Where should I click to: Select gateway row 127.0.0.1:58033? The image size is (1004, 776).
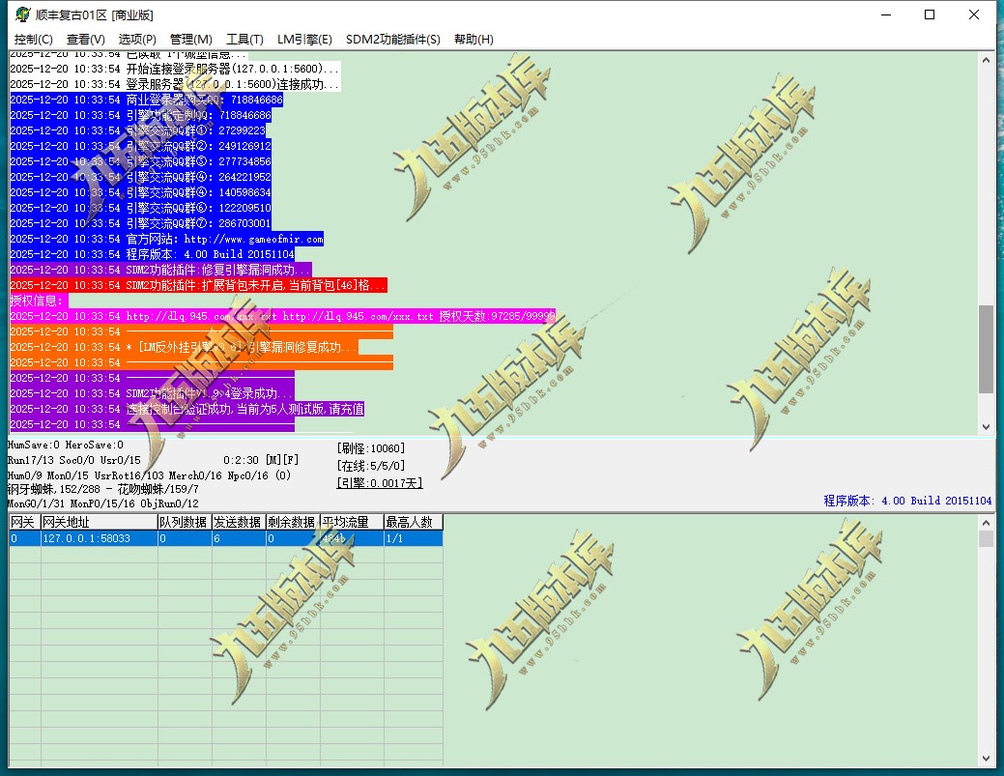[225, 538]
